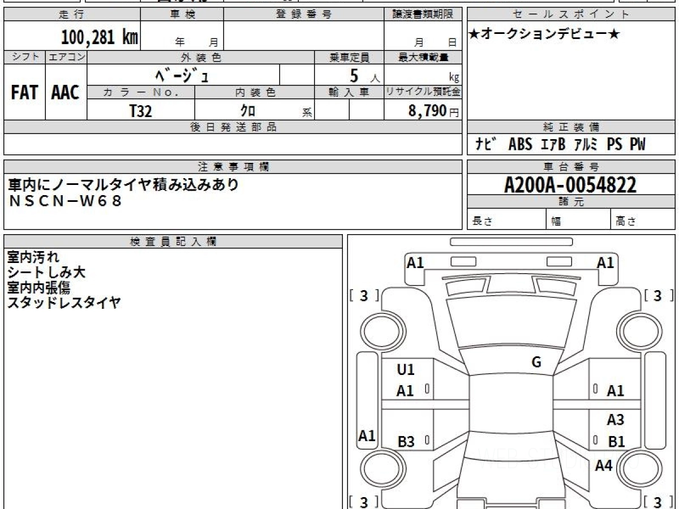Select the FAT shift value
The height and width of the screenshot is (509, 679).
click(24, 93)
